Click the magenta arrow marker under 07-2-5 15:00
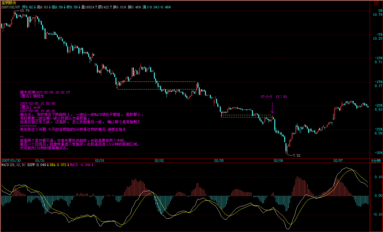 tap(272, 108)
